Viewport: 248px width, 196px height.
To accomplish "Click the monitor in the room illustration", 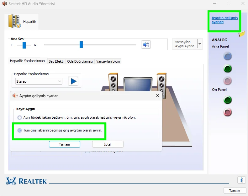I will 138,84.
